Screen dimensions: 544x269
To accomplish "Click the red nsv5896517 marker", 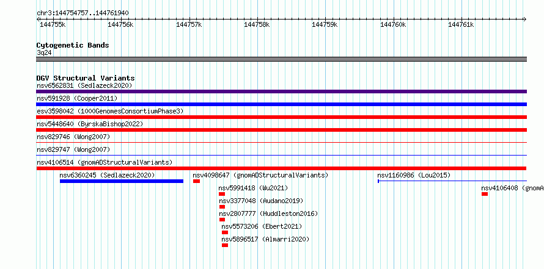I will click(225, 245).
